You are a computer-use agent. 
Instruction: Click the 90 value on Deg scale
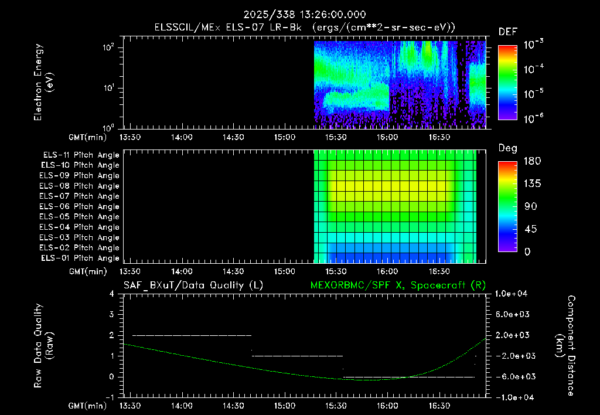coord(531,206)
